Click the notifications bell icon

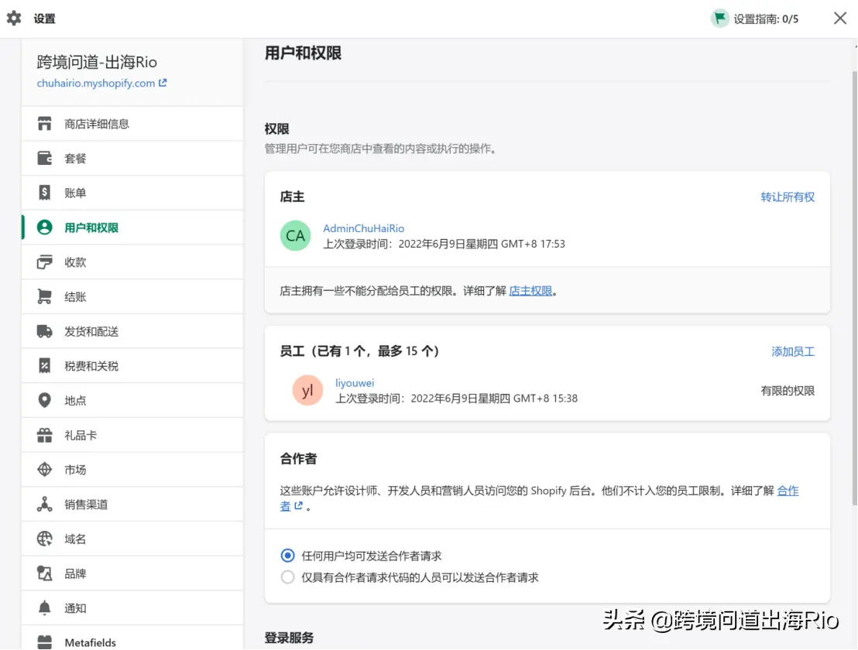tap(45, 608)
